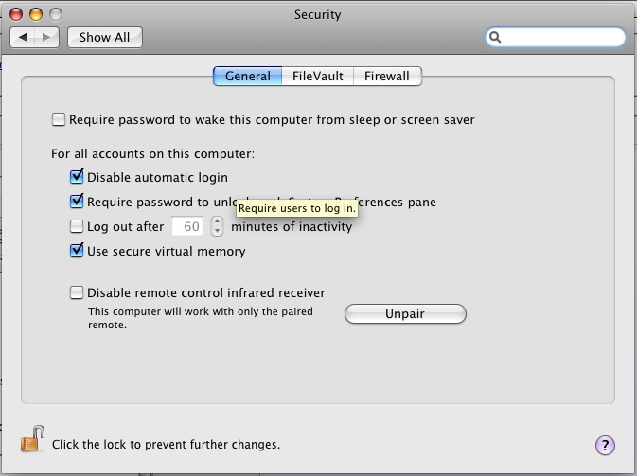Switch to the Firewall tab

(387, 76)
